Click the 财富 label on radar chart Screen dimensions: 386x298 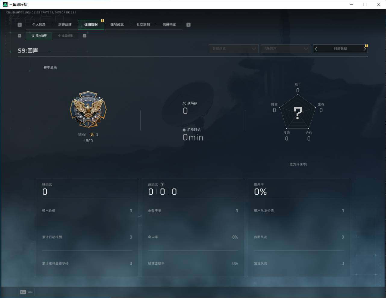[274, 104]
